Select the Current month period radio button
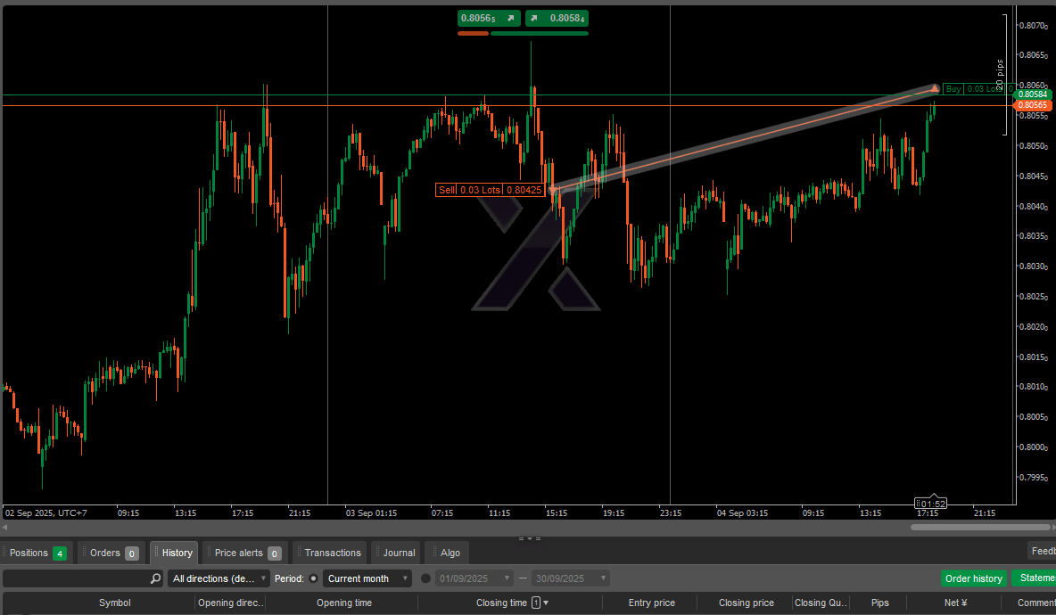This screenshot has width=1056, height=615. (313, 578)
